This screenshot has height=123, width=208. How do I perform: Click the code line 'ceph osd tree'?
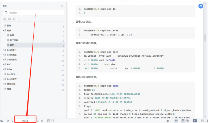pyautogui.click(x=101, y=52)
